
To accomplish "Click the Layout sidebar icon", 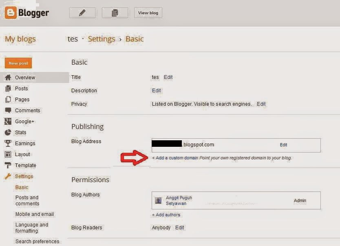I will 8,154.
